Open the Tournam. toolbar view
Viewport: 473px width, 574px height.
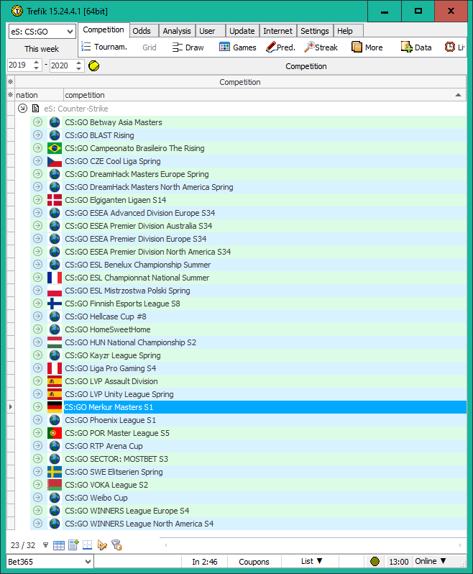tap(104, 47)
